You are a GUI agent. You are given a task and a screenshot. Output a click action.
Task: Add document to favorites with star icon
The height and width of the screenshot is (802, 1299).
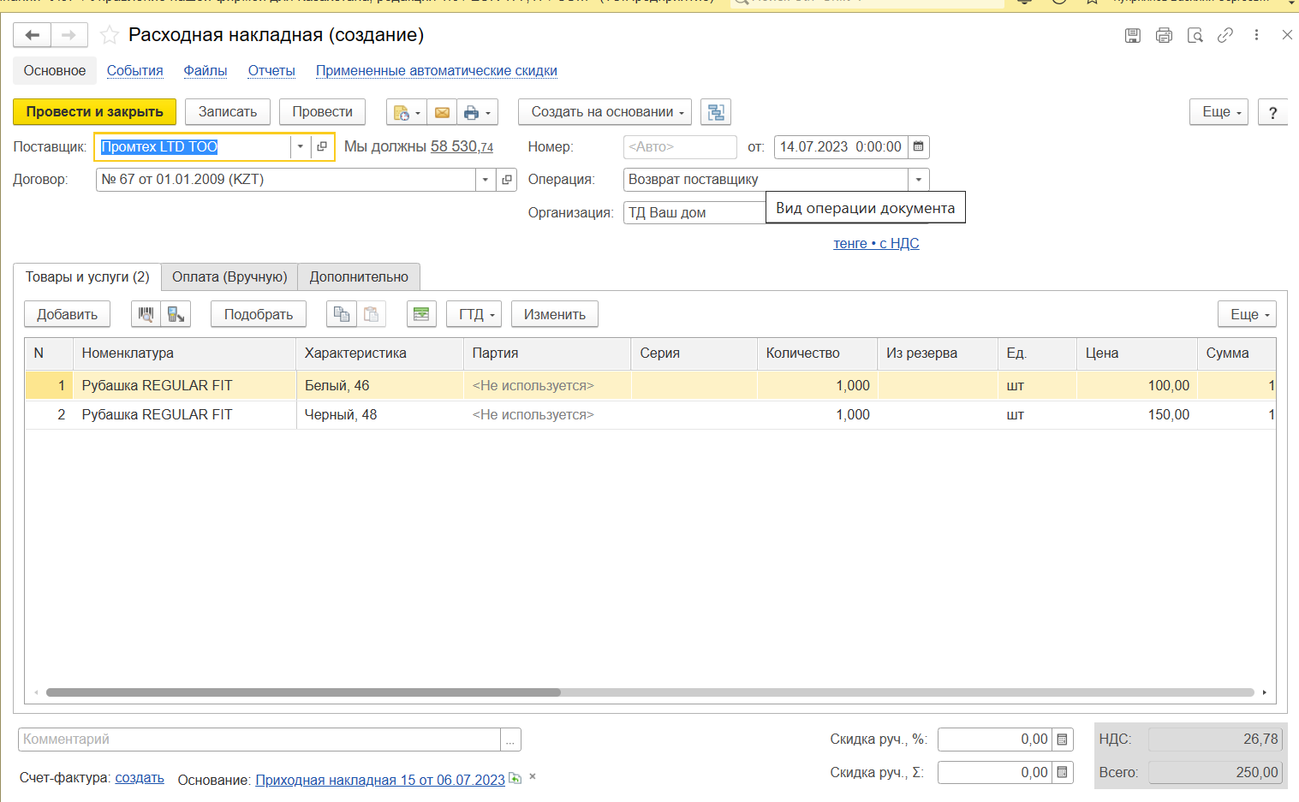pos(110,35)
